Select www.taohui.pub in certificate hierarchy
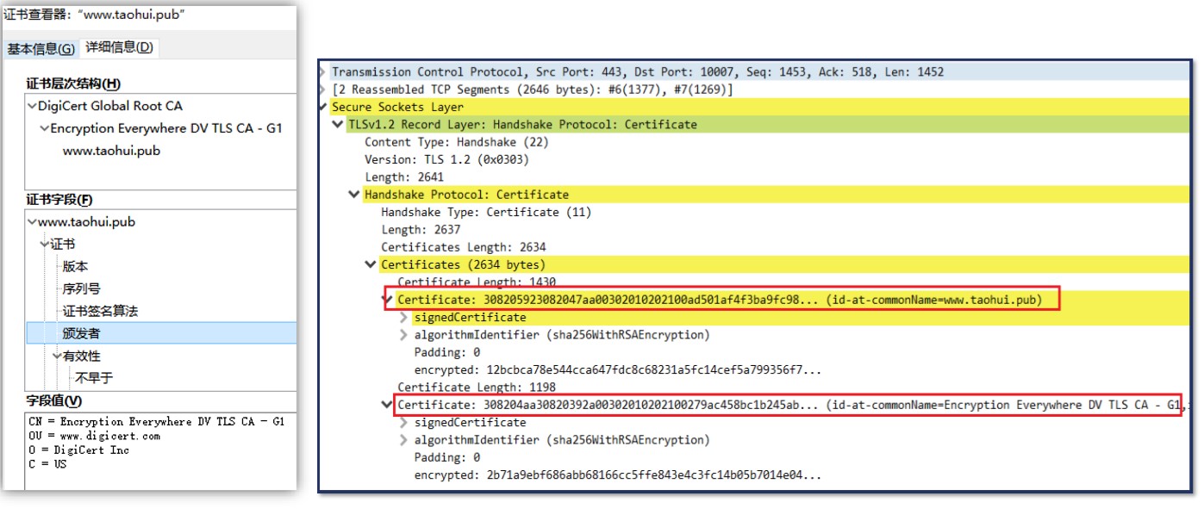 click(111, 151)
